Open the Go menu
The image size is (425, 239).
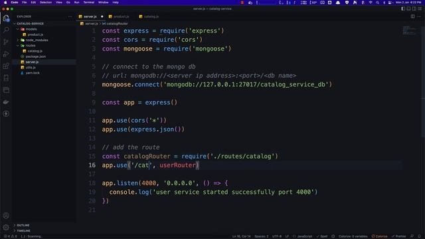(68, 3)
